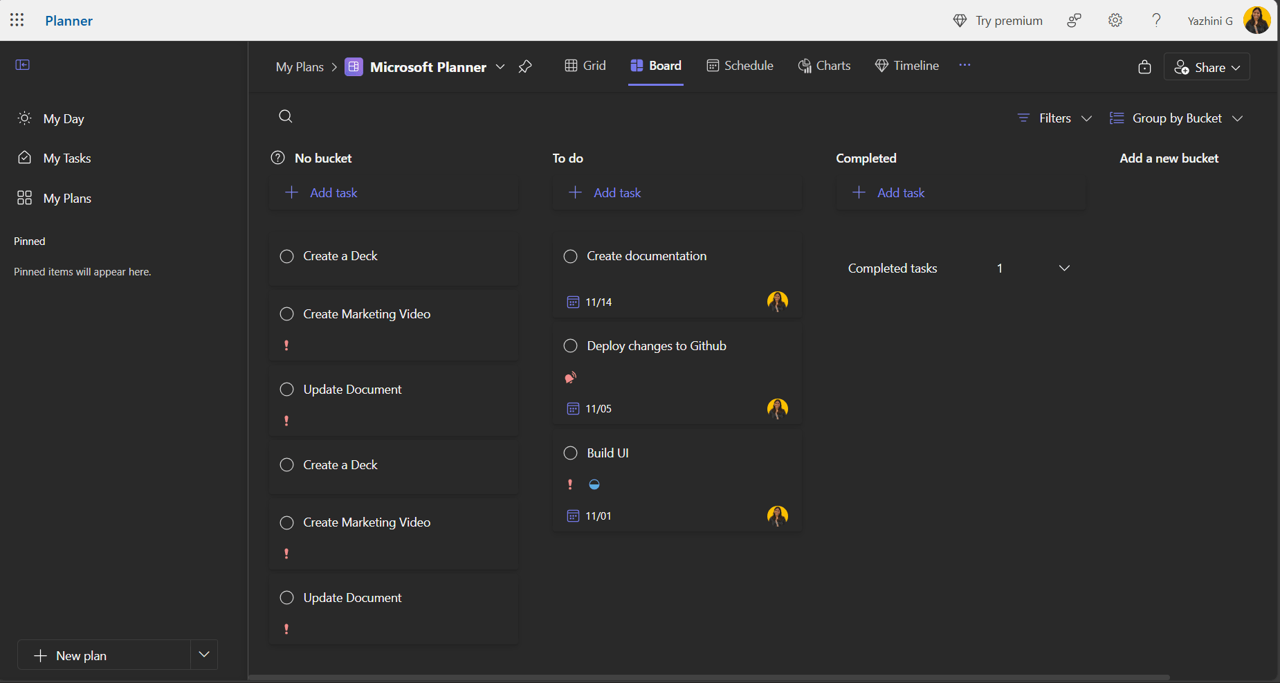Open the New plan dropdown arrow

pos(204,655)
